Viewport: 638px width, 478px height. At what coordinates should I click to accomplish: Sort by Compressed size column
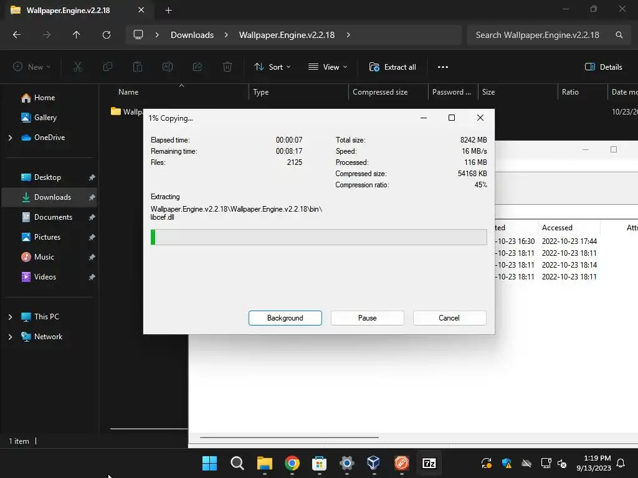point(380,92)
